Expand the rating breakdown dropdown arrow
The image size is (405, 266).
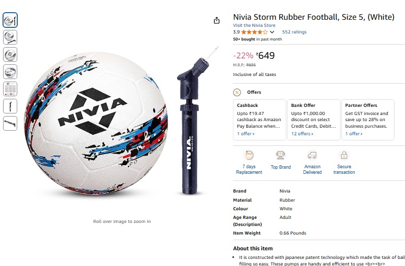pos(272,32)
